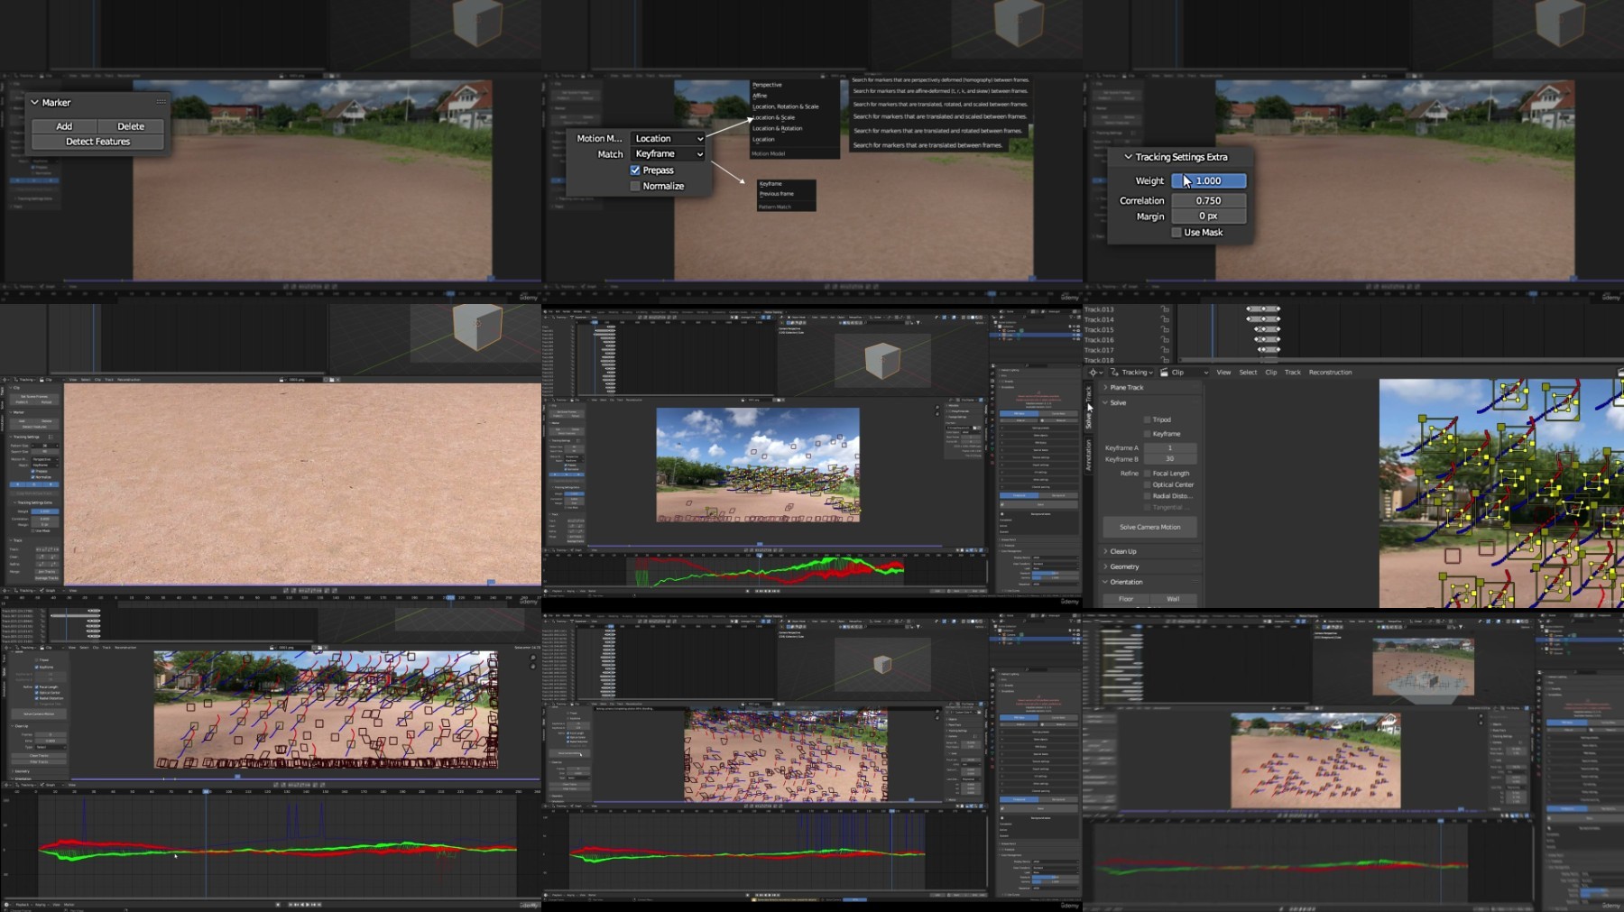Click the Keyframe B value field

click(x=1169, y=458)
